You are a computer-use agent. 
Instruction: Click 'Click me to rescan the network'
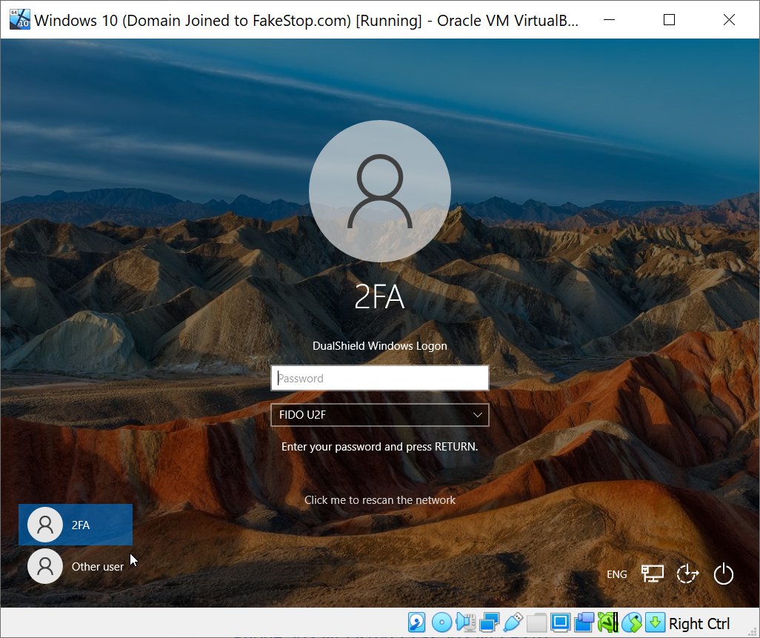380,500
